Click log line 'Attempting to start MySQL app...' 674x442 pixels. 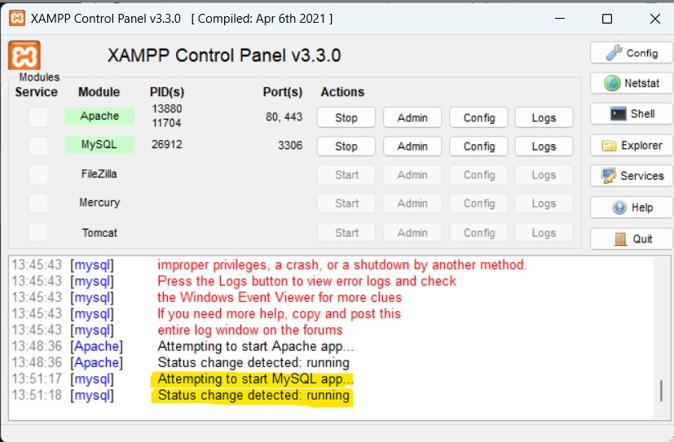pyautogui.click(x=255, y=379)
